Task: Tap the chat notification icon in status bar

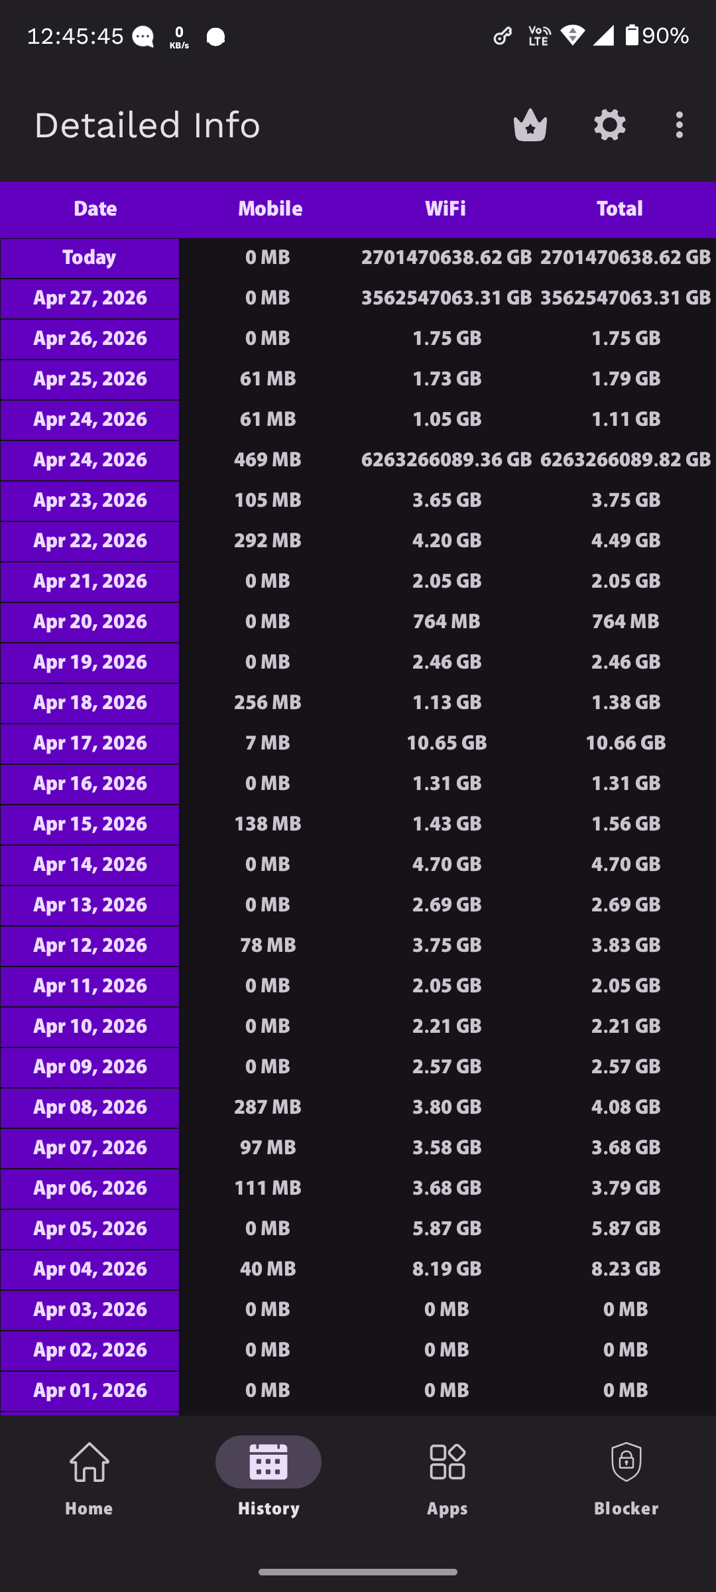Action: (x=143, y=36)
